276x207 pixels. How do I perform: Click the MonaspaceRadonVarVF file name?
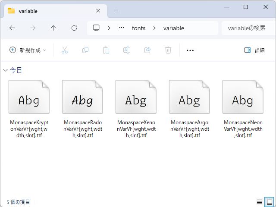click(83, 129)
